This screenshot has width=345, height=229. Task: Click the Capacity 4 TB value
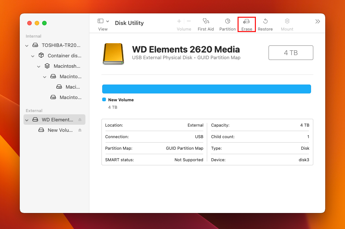click(x=305, y=125)
